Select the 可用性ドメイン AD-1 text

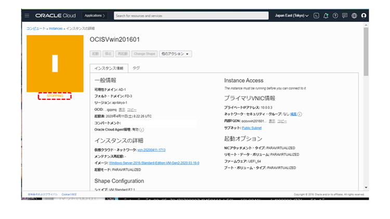110,89
